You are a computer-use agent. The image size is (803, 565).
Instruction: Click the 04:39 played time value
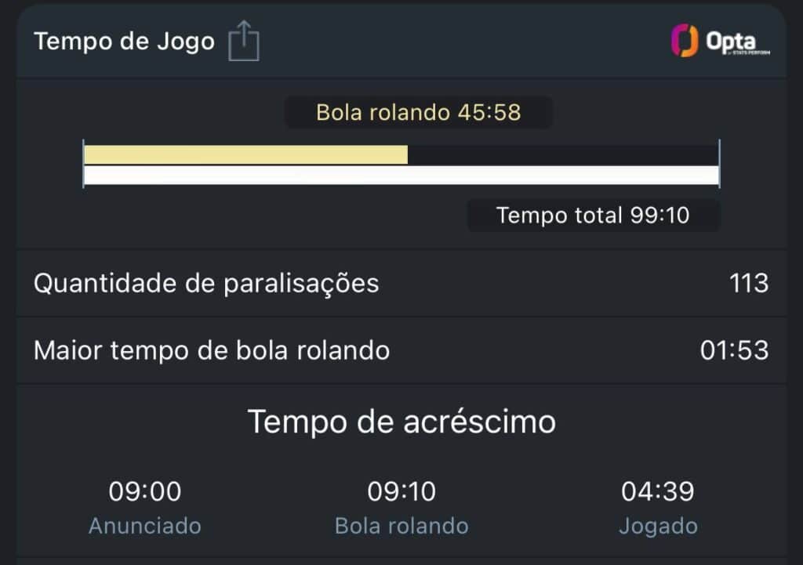click(657, 492)
